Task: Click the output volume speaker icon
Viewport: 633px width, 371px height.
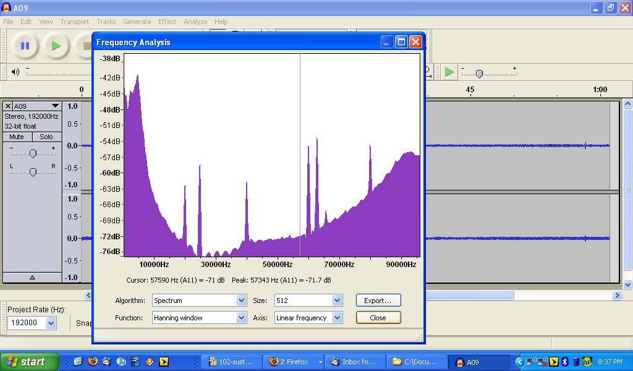Action: (x=15, y=72)
